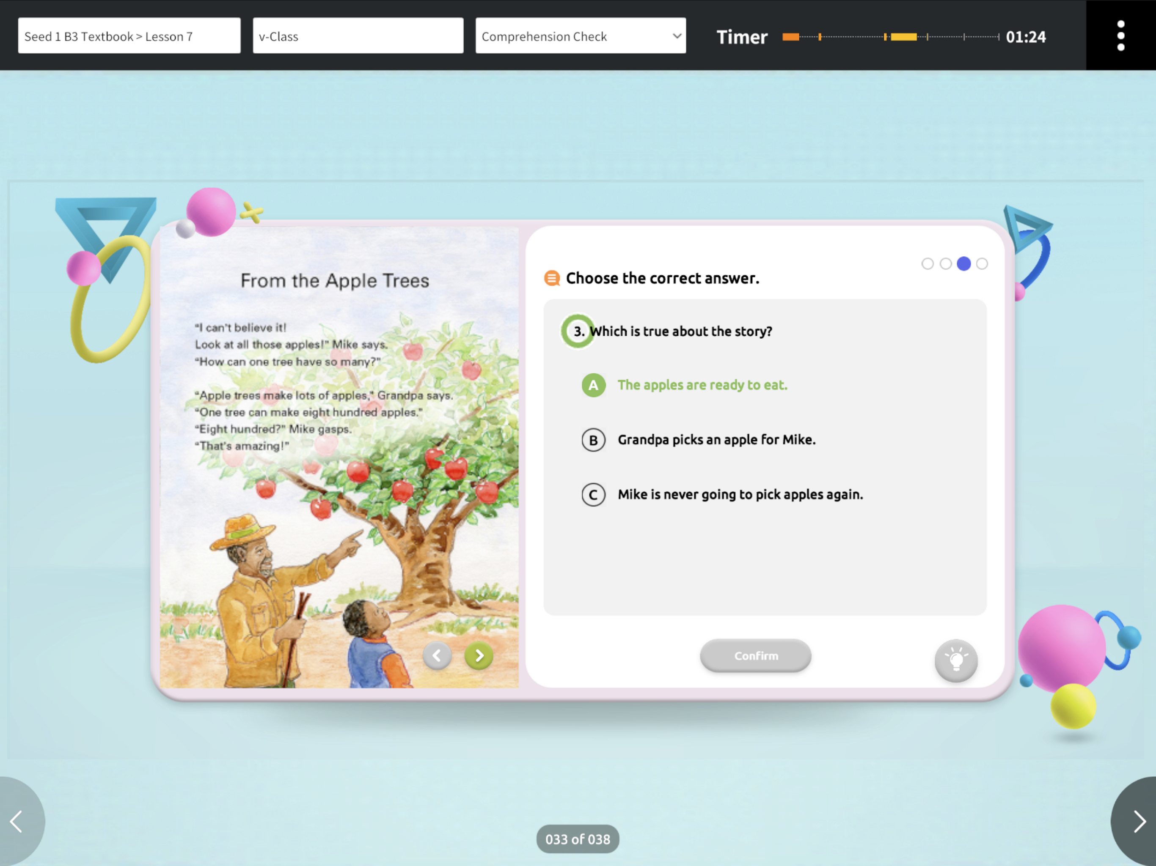
Task: Select answer C circle
Action: pyautogui.click(x=593, y=495)
